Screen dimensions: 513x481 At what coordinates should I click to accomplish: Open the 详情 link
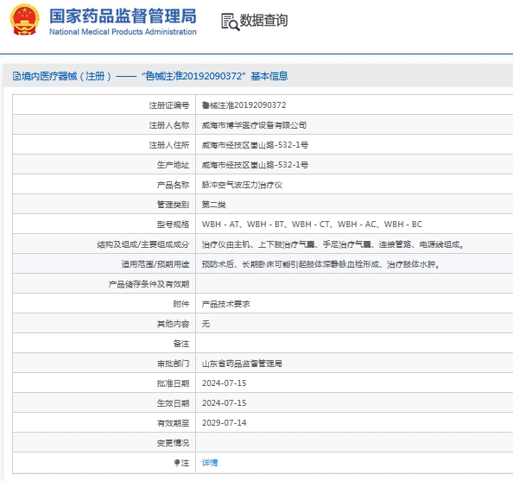coord(210,463)
